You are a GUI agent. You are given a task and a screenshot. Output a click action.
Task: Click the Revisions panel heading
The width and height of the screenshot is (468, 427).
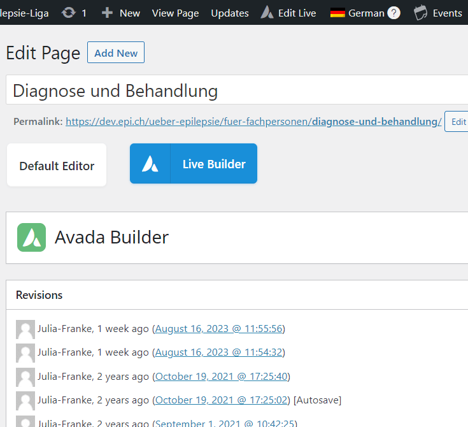click(39, 295)
